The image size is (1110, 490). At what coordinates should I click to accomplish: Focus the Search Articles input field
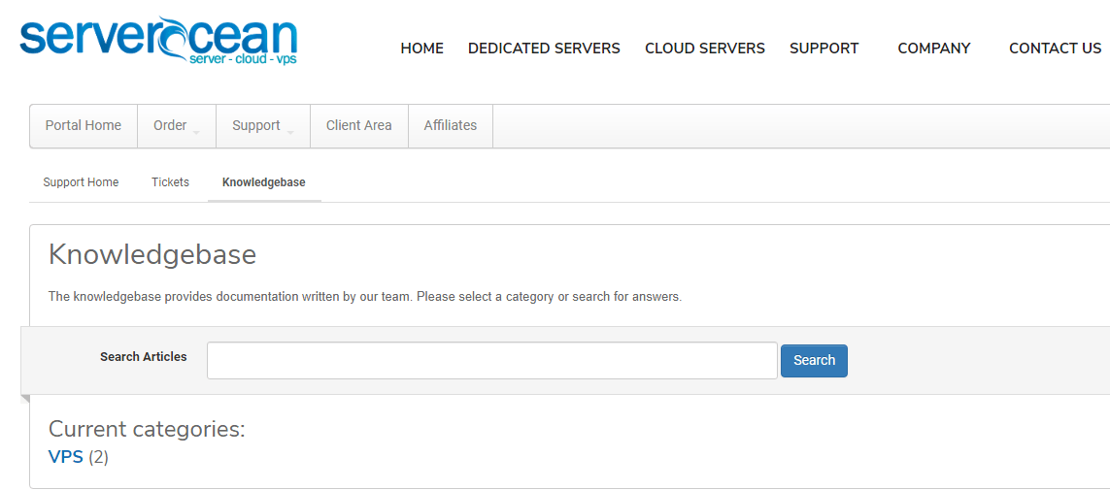point(492,361)
